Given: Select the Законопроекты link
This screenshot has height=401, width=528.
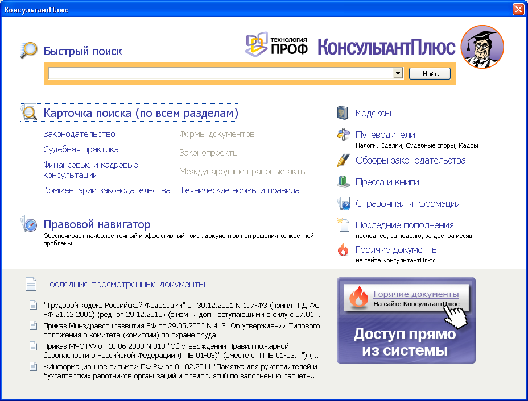Looking at the screenshot, I should (x=209, y=153).
